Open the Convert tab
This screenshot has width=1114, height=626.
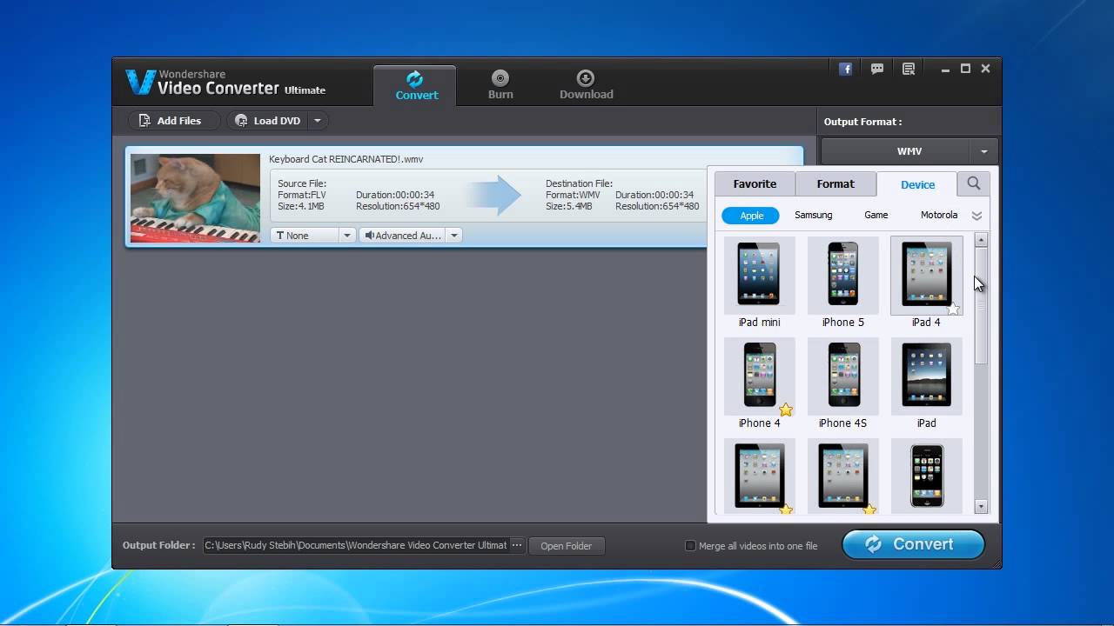pos(415,86)
